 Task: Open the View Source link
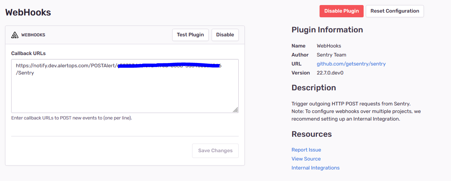[x=306, y=159]
